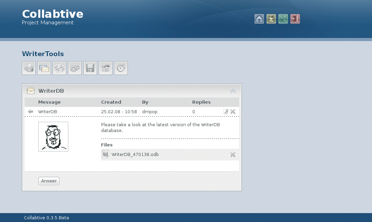Open the files floppy disk icon
Viewport: 372px width, 222px height.
point(90,68)
